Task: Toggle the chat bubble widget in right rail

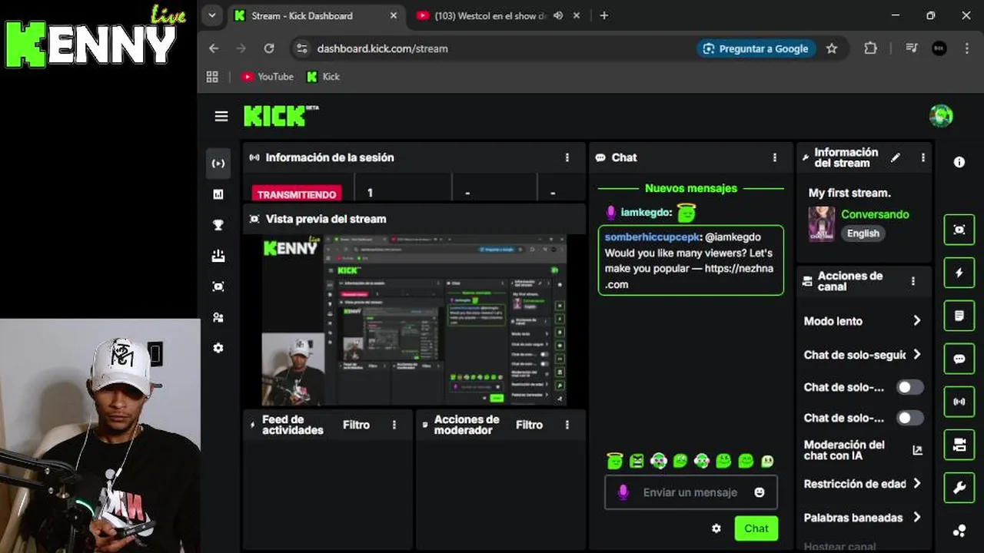Action: [959, 359]
